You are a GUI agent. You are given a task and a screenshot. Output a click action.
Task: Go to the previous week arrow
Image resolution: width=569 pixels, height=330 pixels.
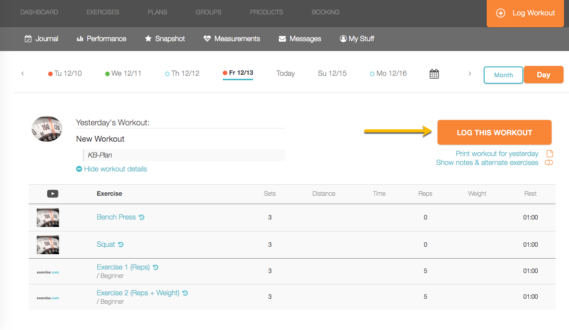pos(23,74)
